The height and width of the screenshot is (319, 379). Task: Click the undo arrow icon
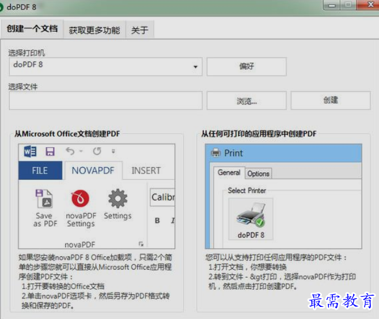[70, 151]
